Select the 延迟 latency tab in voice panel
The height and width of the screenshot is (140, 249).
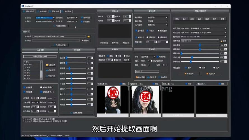tap(207, 19)
